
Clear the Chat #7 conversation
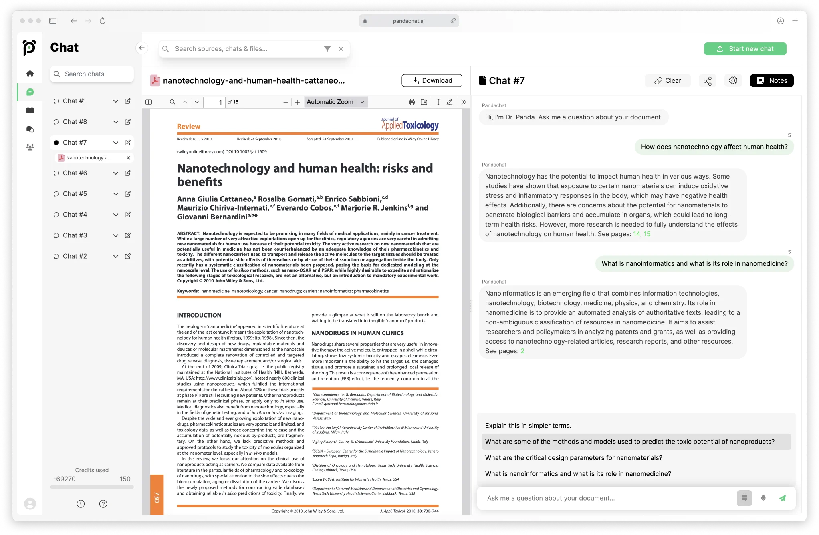[x=668, y=80]
